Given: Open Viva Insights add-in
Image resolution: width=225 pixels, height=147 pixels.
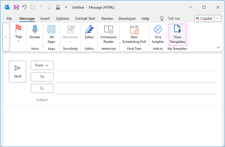Looking at the screenshot, I should [158, 34].
